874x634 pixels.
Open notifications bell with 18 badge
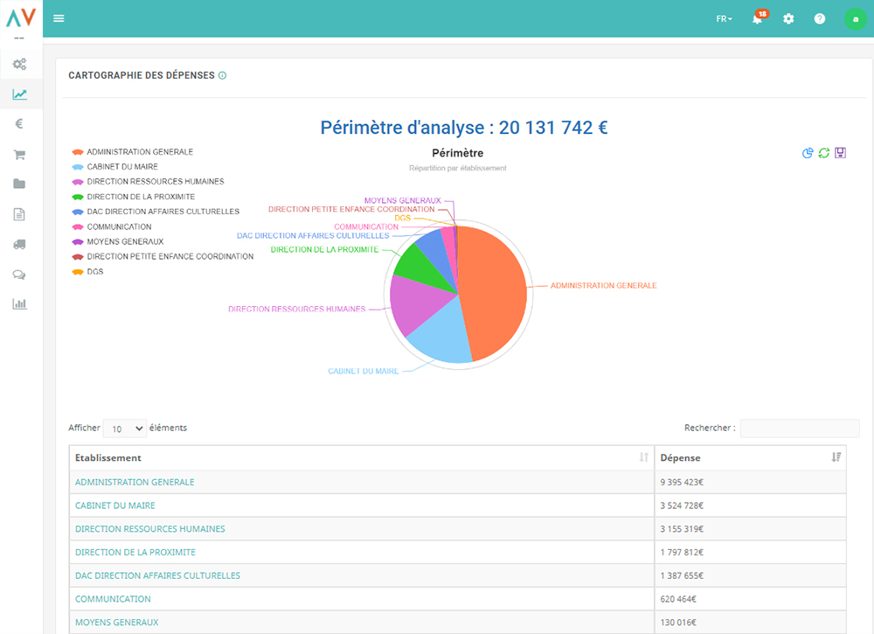[758, 18]
